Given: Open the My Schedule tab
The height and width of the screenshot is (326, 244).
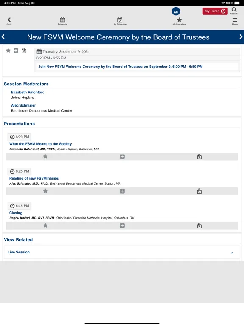Looking at the screenshot, I should coord(120,21).
